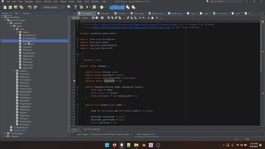The image size is (265, 149).
Task: Follow the license-default.txt link in comment
Action: [137, 24]
